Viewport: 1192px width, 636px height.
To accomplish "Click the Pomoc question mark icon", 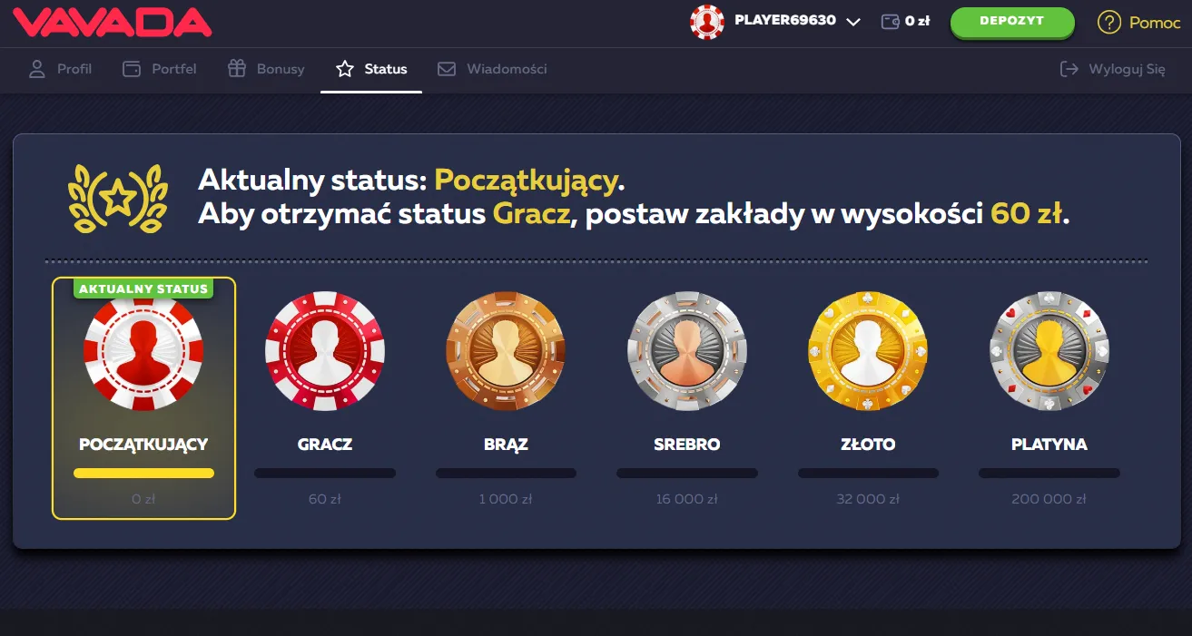I will coord(1109,23).
